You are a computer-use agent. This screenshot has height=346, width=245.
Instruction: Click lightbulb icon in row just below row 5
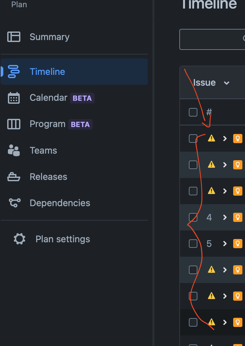(x=238, y=270)
